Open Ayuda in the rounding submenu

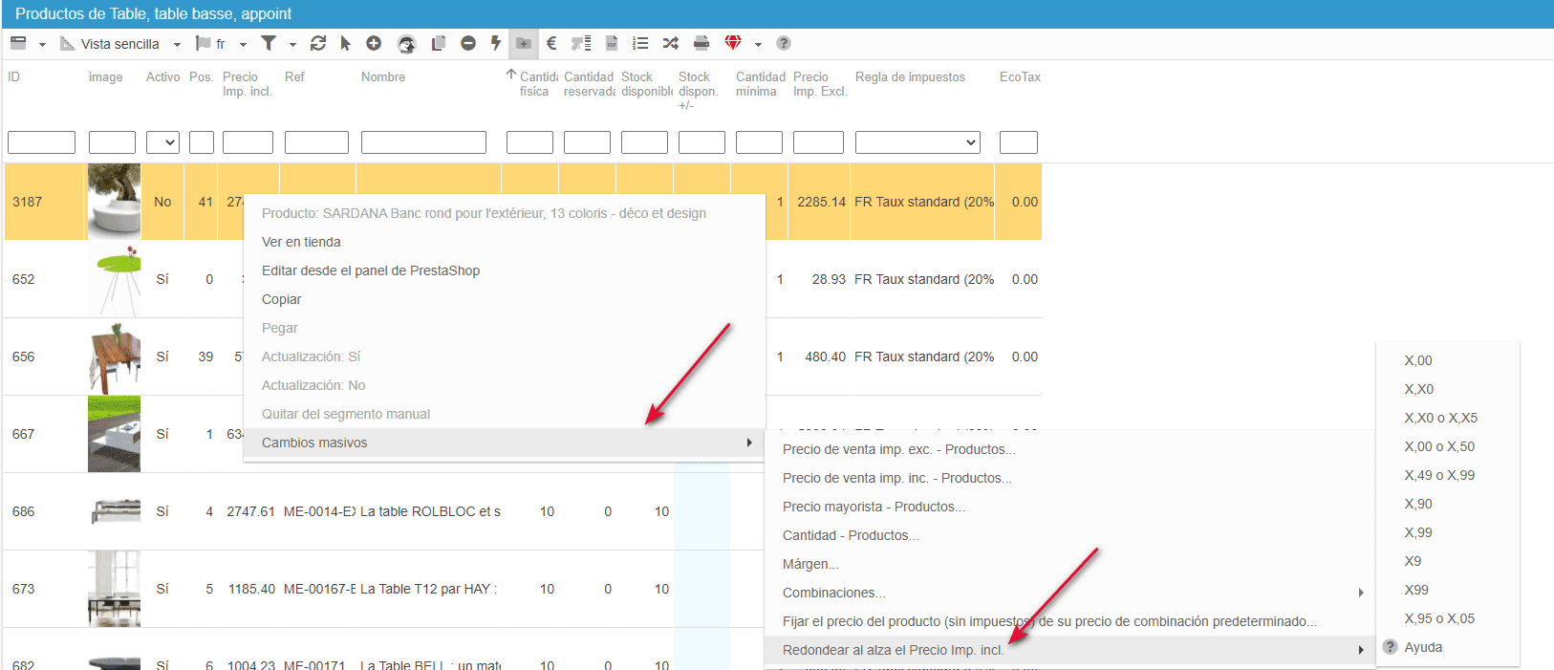pyautogui.click(x=1423, y=647)
